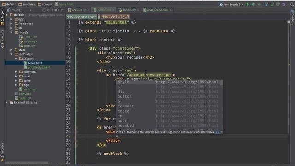Choose 'button' from the completion popup

(x=168, y=96)
